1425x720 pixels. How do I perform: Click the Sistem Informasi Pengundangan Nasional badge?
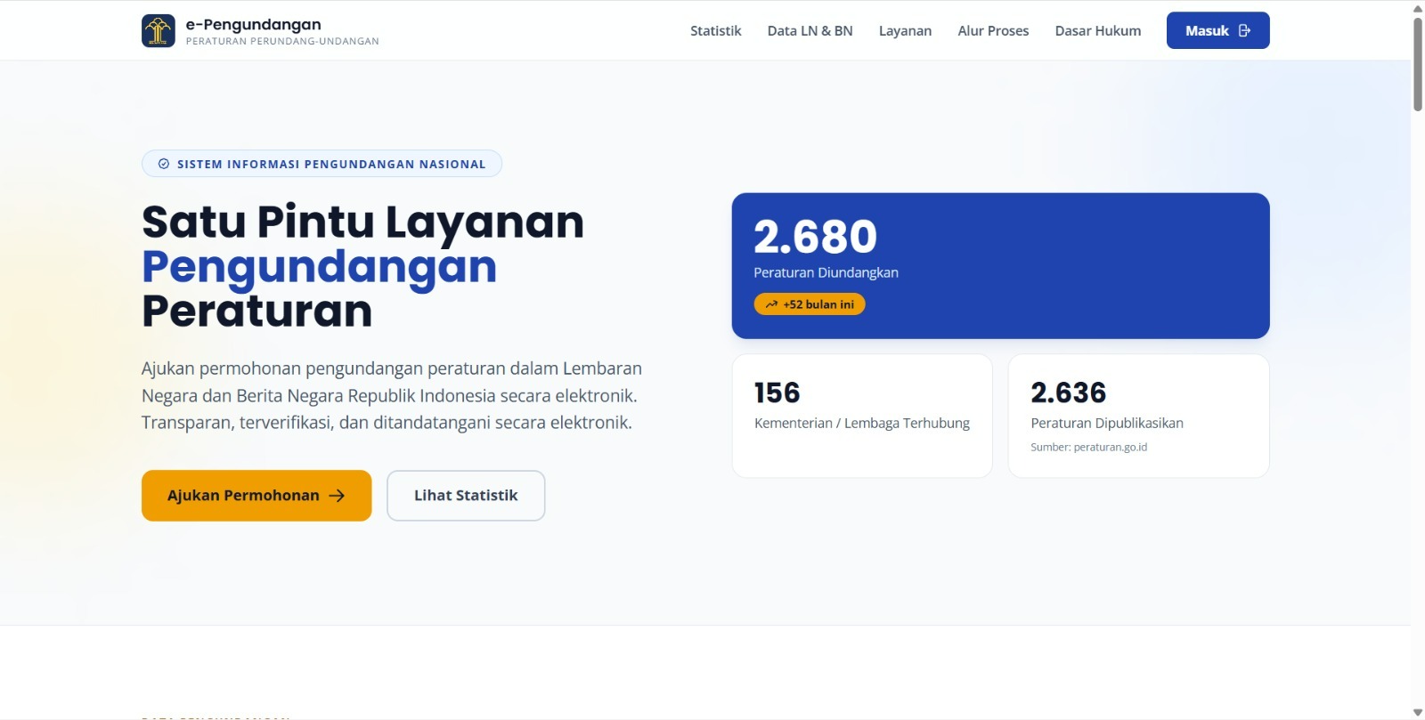[322, 164]
